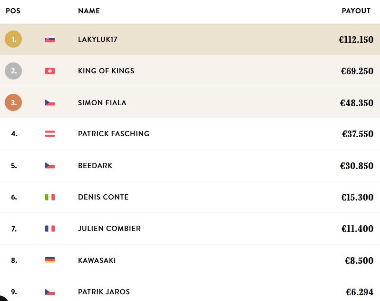Open player LAKYLUK17 name entry
The image size is (380, 301).
click(x=97, y=40)
